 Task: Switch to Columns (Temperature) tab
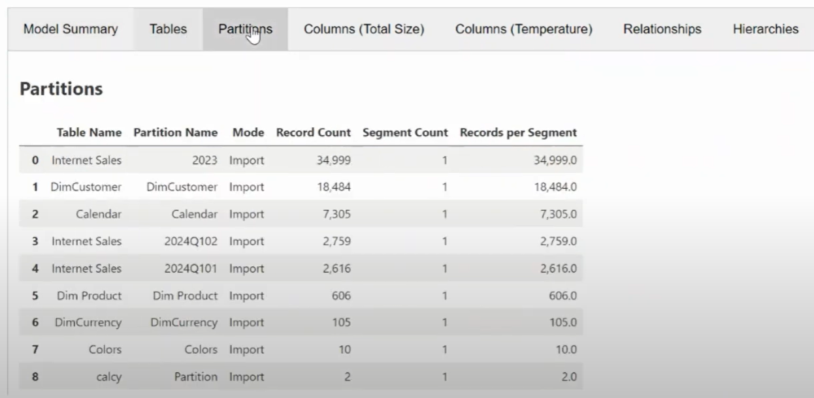(523, 29)
